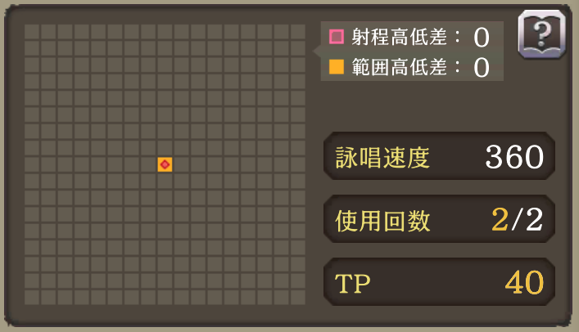Select the 詠唱速度 360 stat panel
Image resolution: width=579 pixels, height=332 pixels.
point(439,156)
